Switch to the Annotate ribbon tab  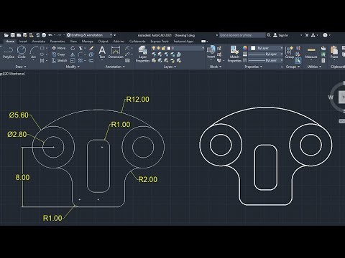(39, 42)
